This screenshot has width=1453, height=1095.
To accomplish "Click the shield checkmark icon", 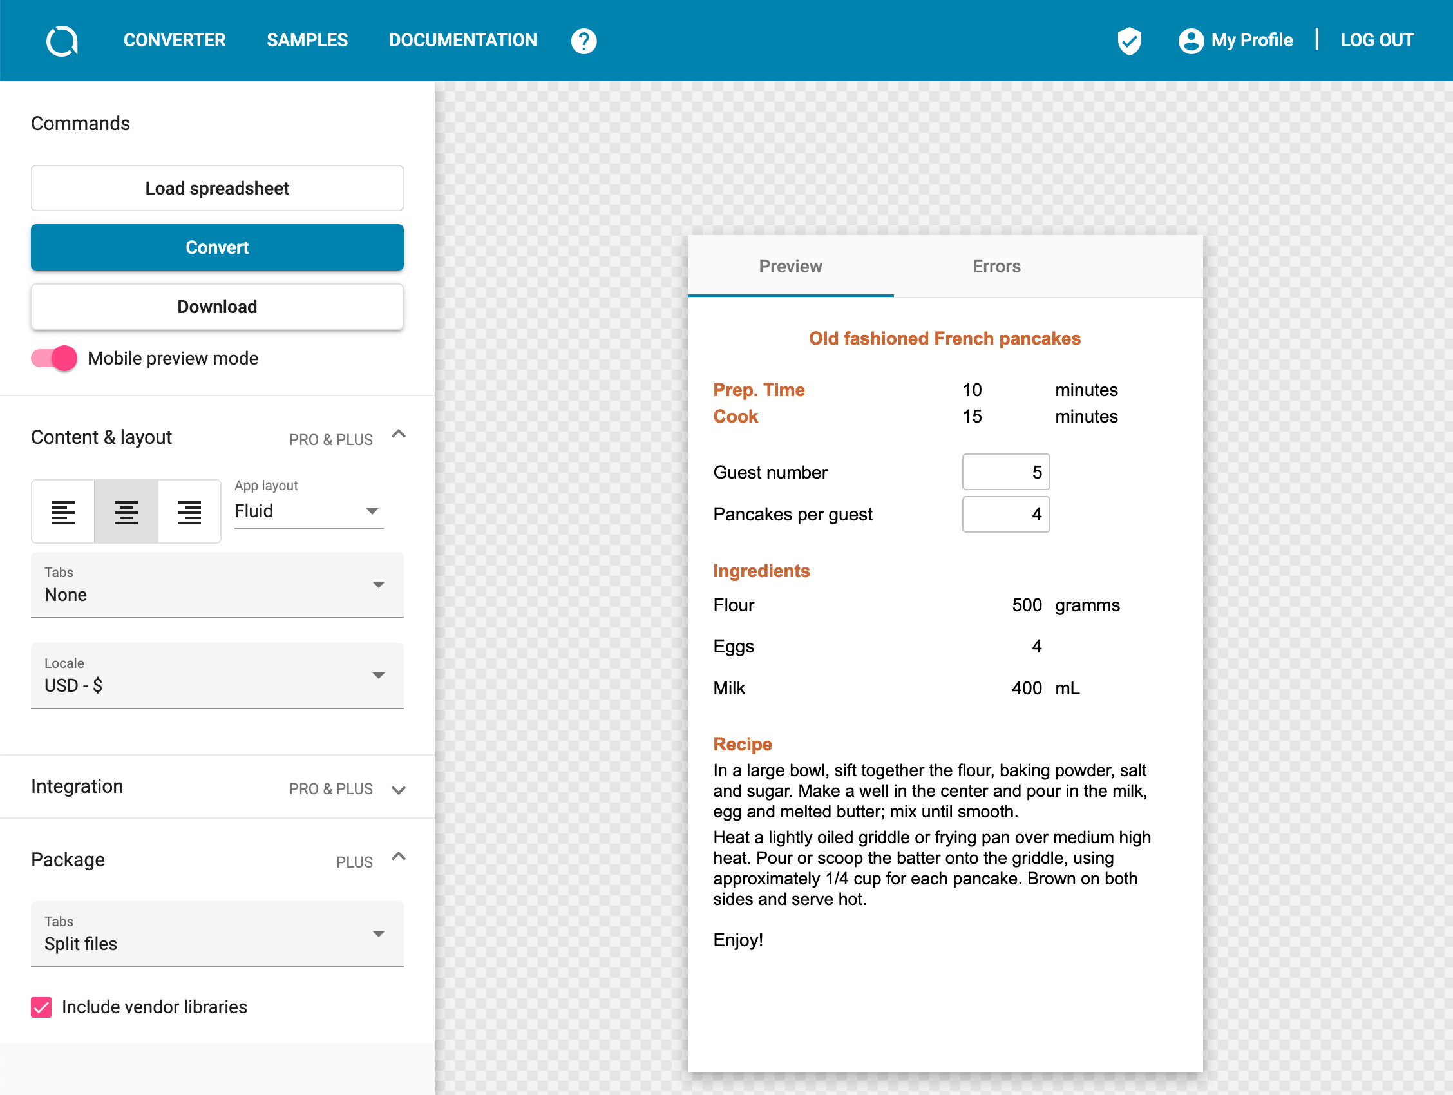I will [1129, 41].
